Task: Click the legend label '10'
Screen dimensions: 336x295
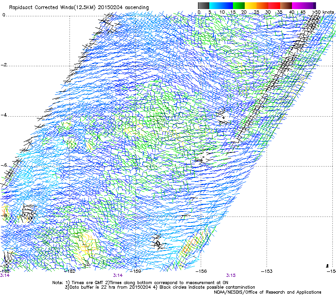Action: [x=222, y=12]
